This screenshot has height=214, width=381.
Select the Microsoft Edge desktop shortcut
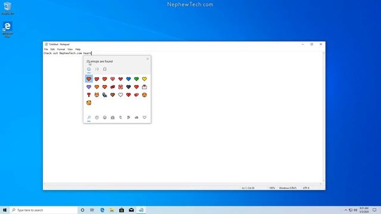pyautogui.click(x=8, y=30)
